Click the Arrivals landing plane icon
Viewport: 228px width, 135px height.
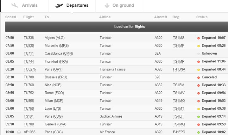click(x=15, y=5)
